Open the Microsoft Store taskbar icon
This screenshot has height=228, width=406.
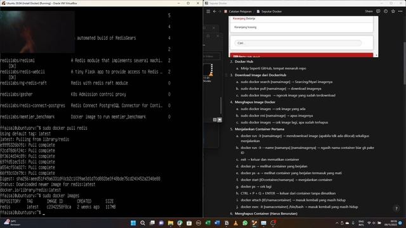pos(189,223)
